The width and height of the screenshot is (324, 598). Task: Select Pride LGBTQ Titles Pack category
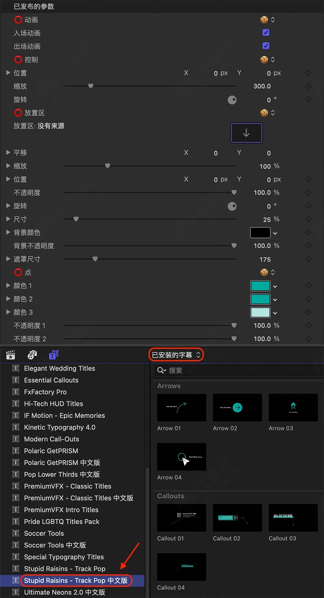tap(62, 521)
